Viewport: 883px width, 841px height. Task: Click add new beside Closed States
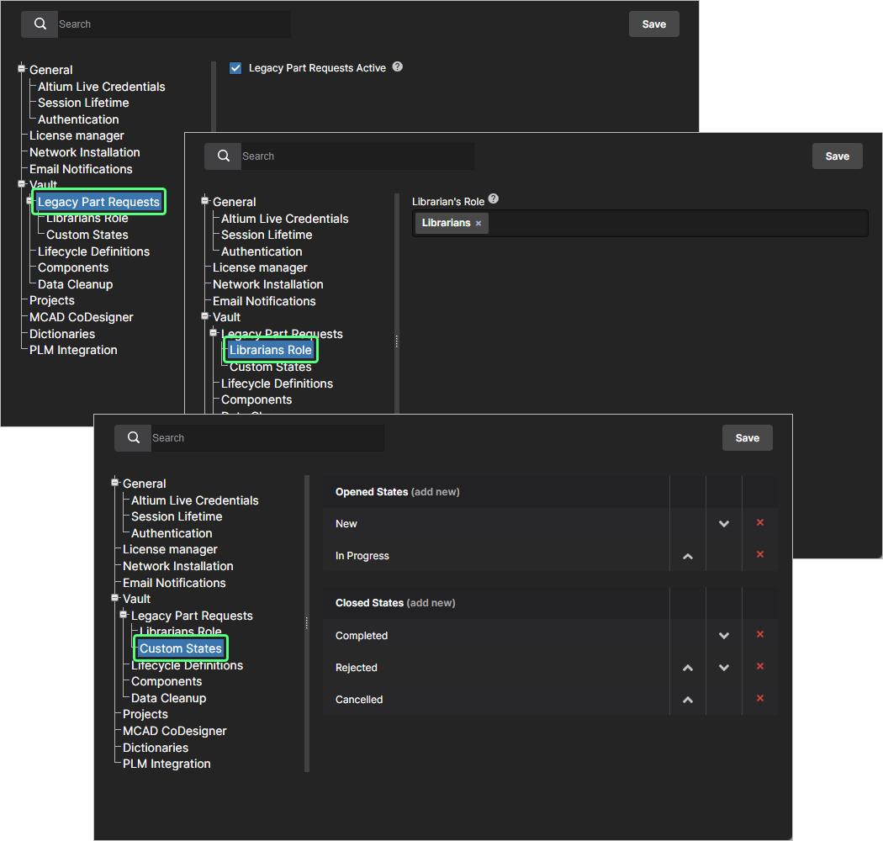coord(431,603)
